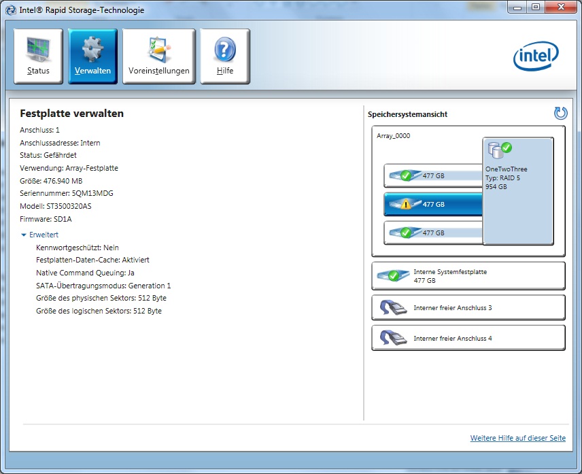This screenshot has height=474, width=582.
Task: Click the Interne Systemfestplatte disk icon
Action: [393, 275]
